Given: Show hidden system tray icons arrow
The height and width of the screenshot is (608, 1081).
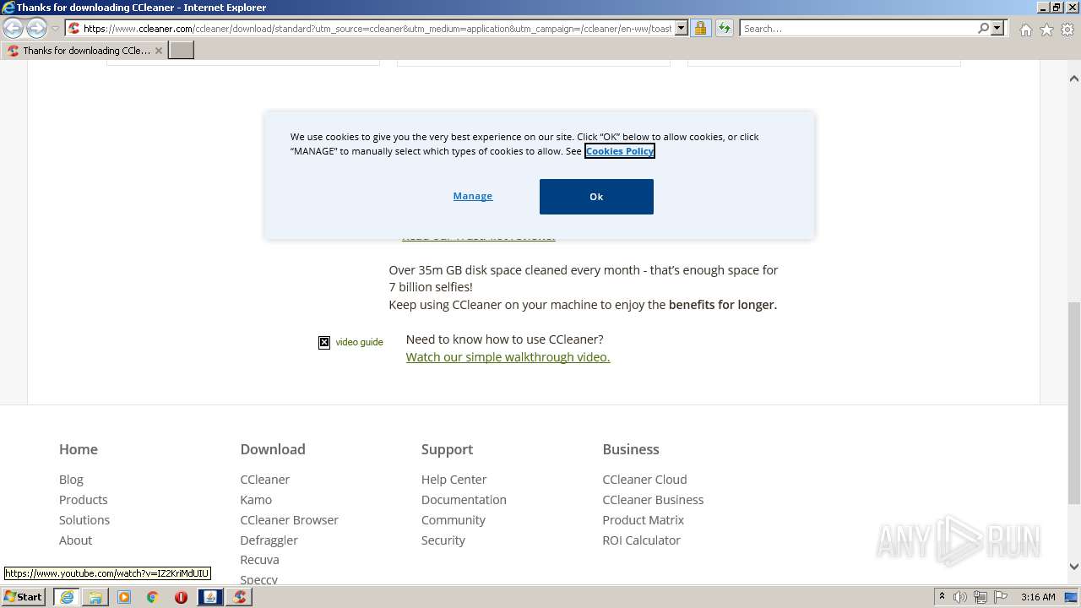Looking at the screenshot, I should [942, 597].
